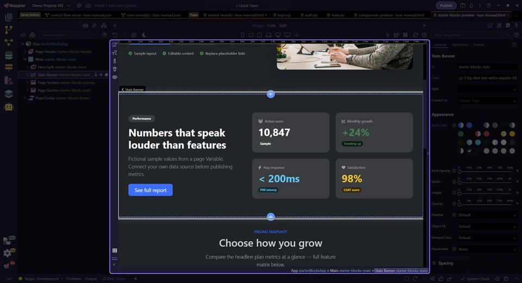The image size is (522, 283).
Task: Open the Events properties tab
Action: coord(478,45)
